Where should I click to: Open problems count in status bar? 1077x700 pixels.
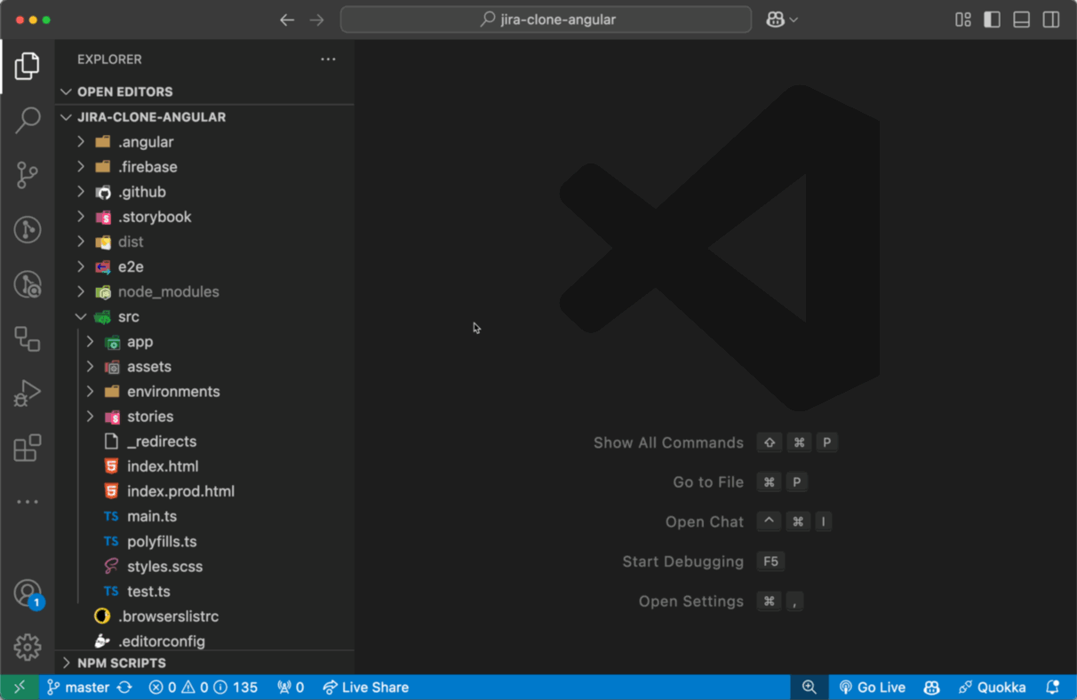tap(203, 688)
